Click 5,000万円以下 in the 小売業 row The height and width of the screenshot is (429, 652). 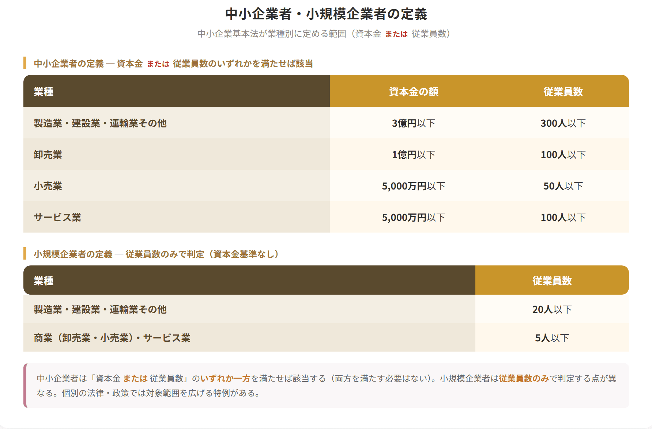pyautogui.click(x=414, y=186)
